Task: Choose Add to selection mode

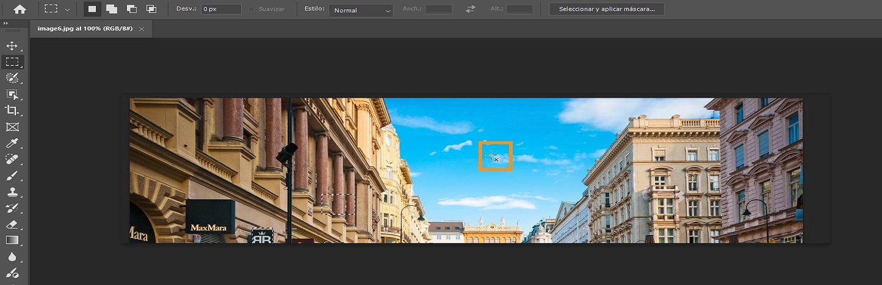Action: tap(111, 9)
